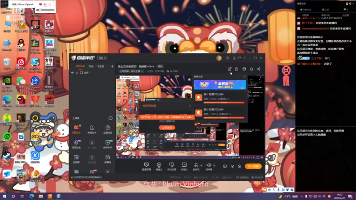Click the 300-minute task progress bar
This screenshot has height=200, width=356.
224,118
